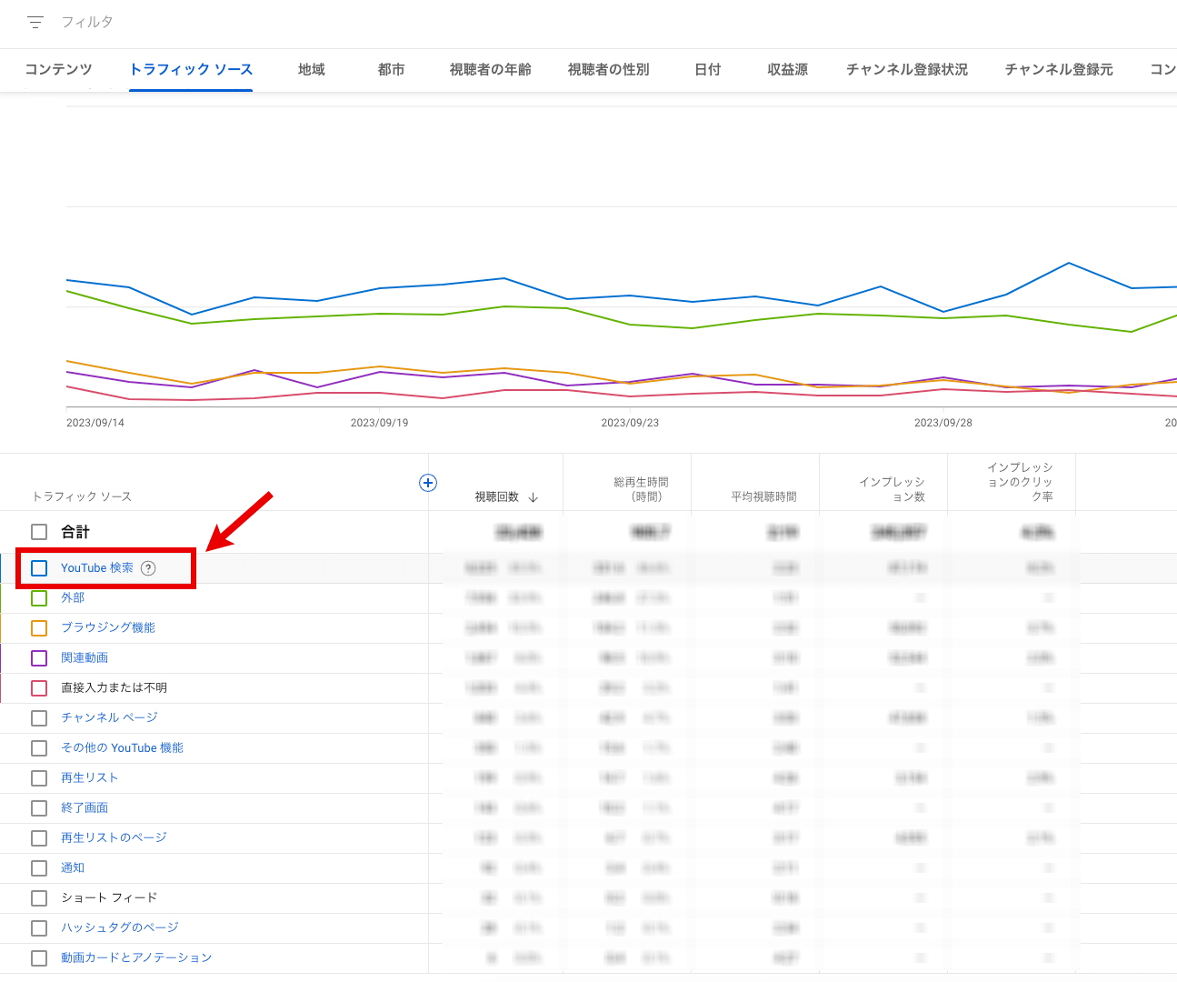The image size is (1177, 982).
Task: Open the 再生リスト link
Action: (89, 777)
